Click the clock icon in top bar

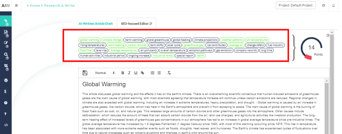tap(323, 5)
